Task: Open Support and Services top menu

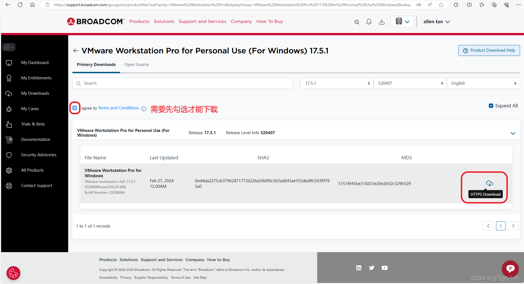Action: pyautogui.click(x=203, y=22)
